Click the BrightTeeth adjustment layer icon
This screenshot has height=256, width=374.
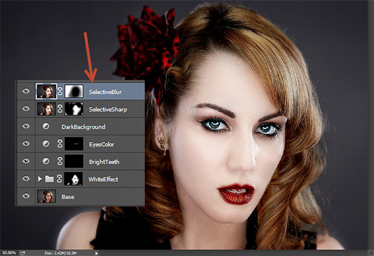46,161
